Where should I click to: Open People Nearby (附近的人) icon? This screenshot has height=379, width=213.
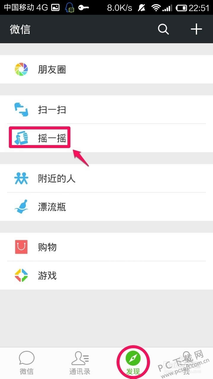pos(21,178)
